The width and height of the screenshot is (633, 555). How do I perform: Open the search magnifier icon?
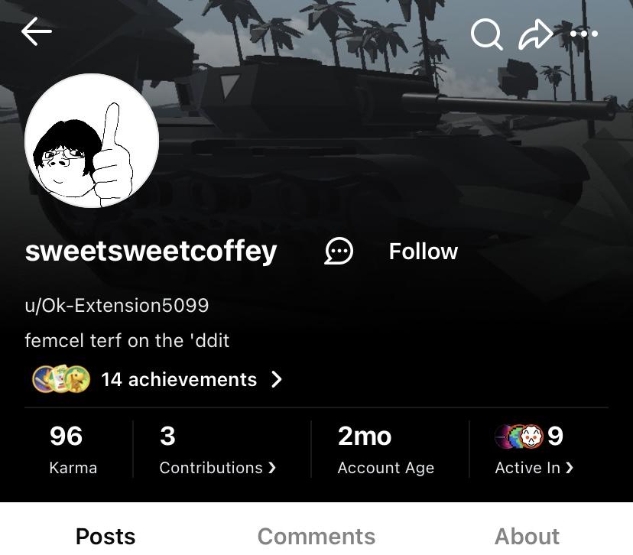pyautogui.click(x=486, y=34)
